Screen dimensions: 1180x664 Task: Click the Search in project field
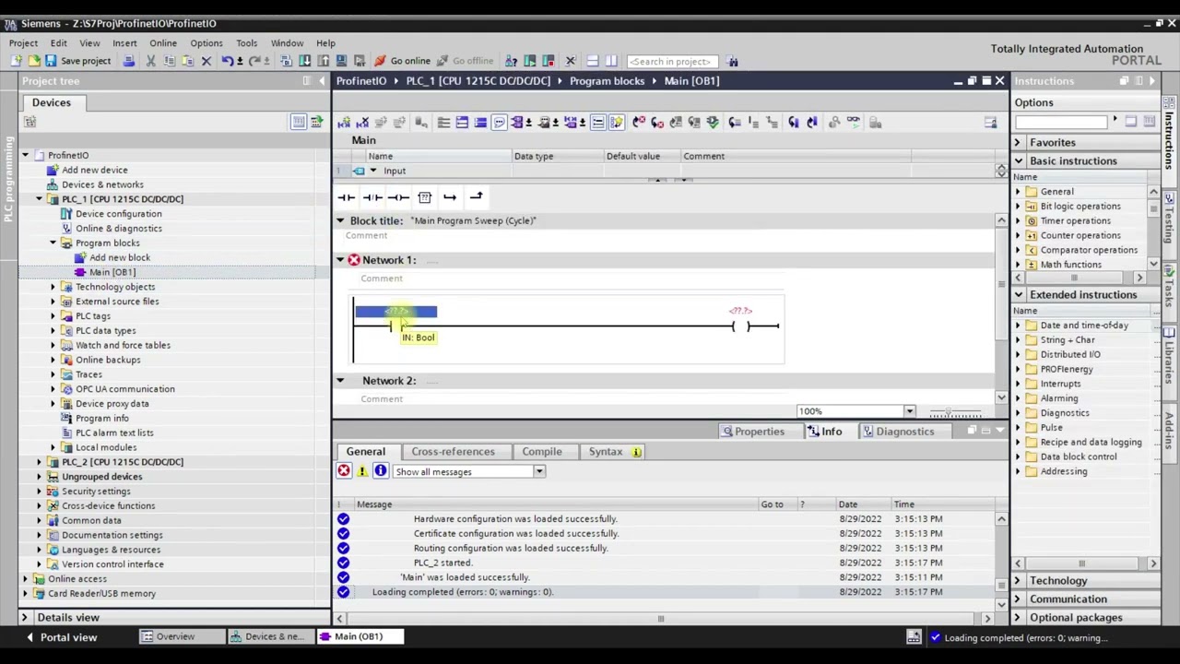click(x=670, y=61)
